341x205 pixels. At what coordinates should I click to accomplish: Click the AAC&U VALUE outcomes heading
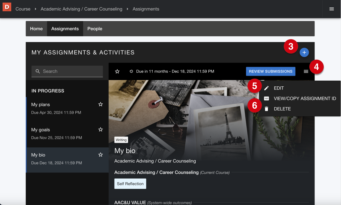click(130, 203)
